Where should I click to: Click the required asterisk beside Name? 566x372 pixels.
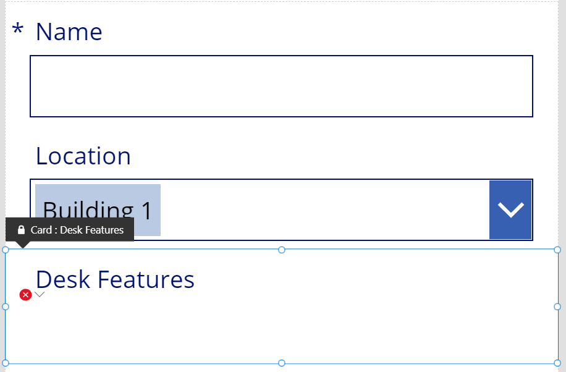(x=18, y=29)
